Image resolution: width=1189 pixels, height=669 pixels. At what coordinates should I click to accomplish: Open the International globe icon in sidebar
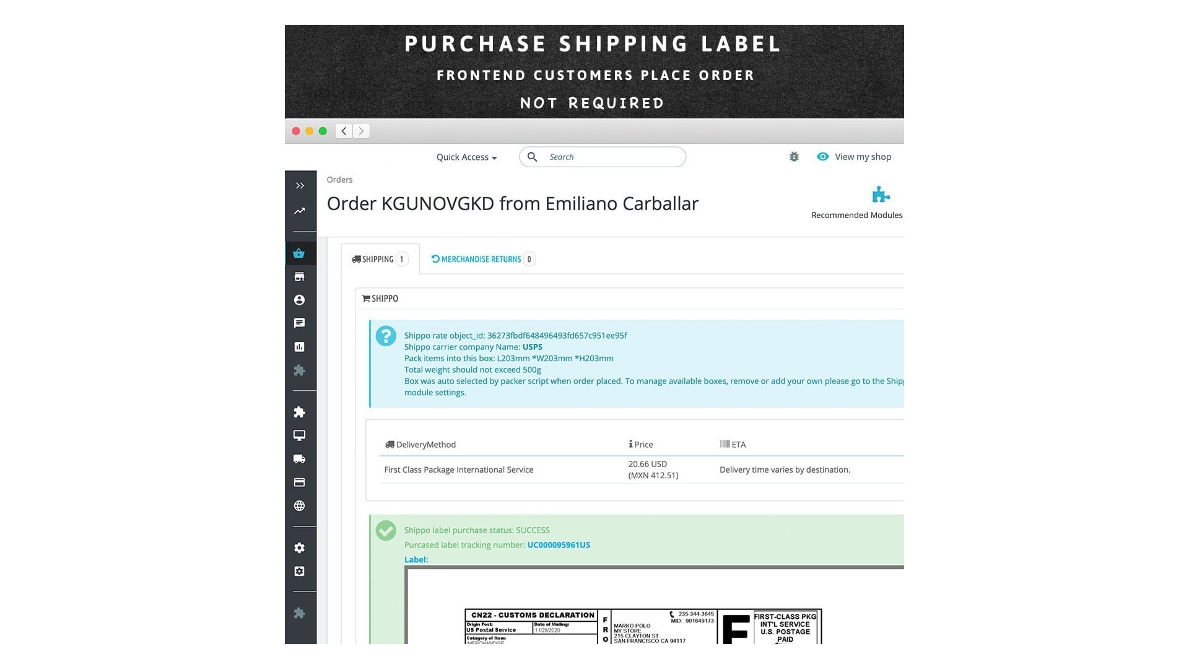299,506
